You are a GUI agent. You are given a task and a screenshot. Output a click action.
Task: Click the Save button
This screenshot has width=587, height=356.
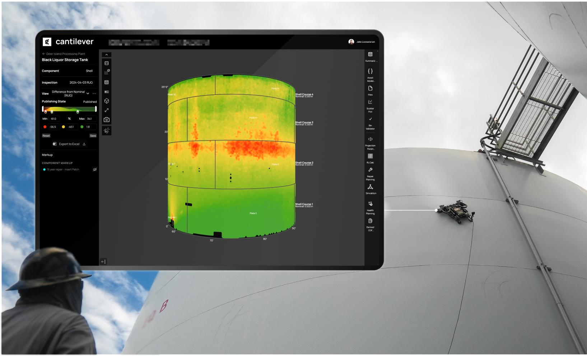click(93, 136)
